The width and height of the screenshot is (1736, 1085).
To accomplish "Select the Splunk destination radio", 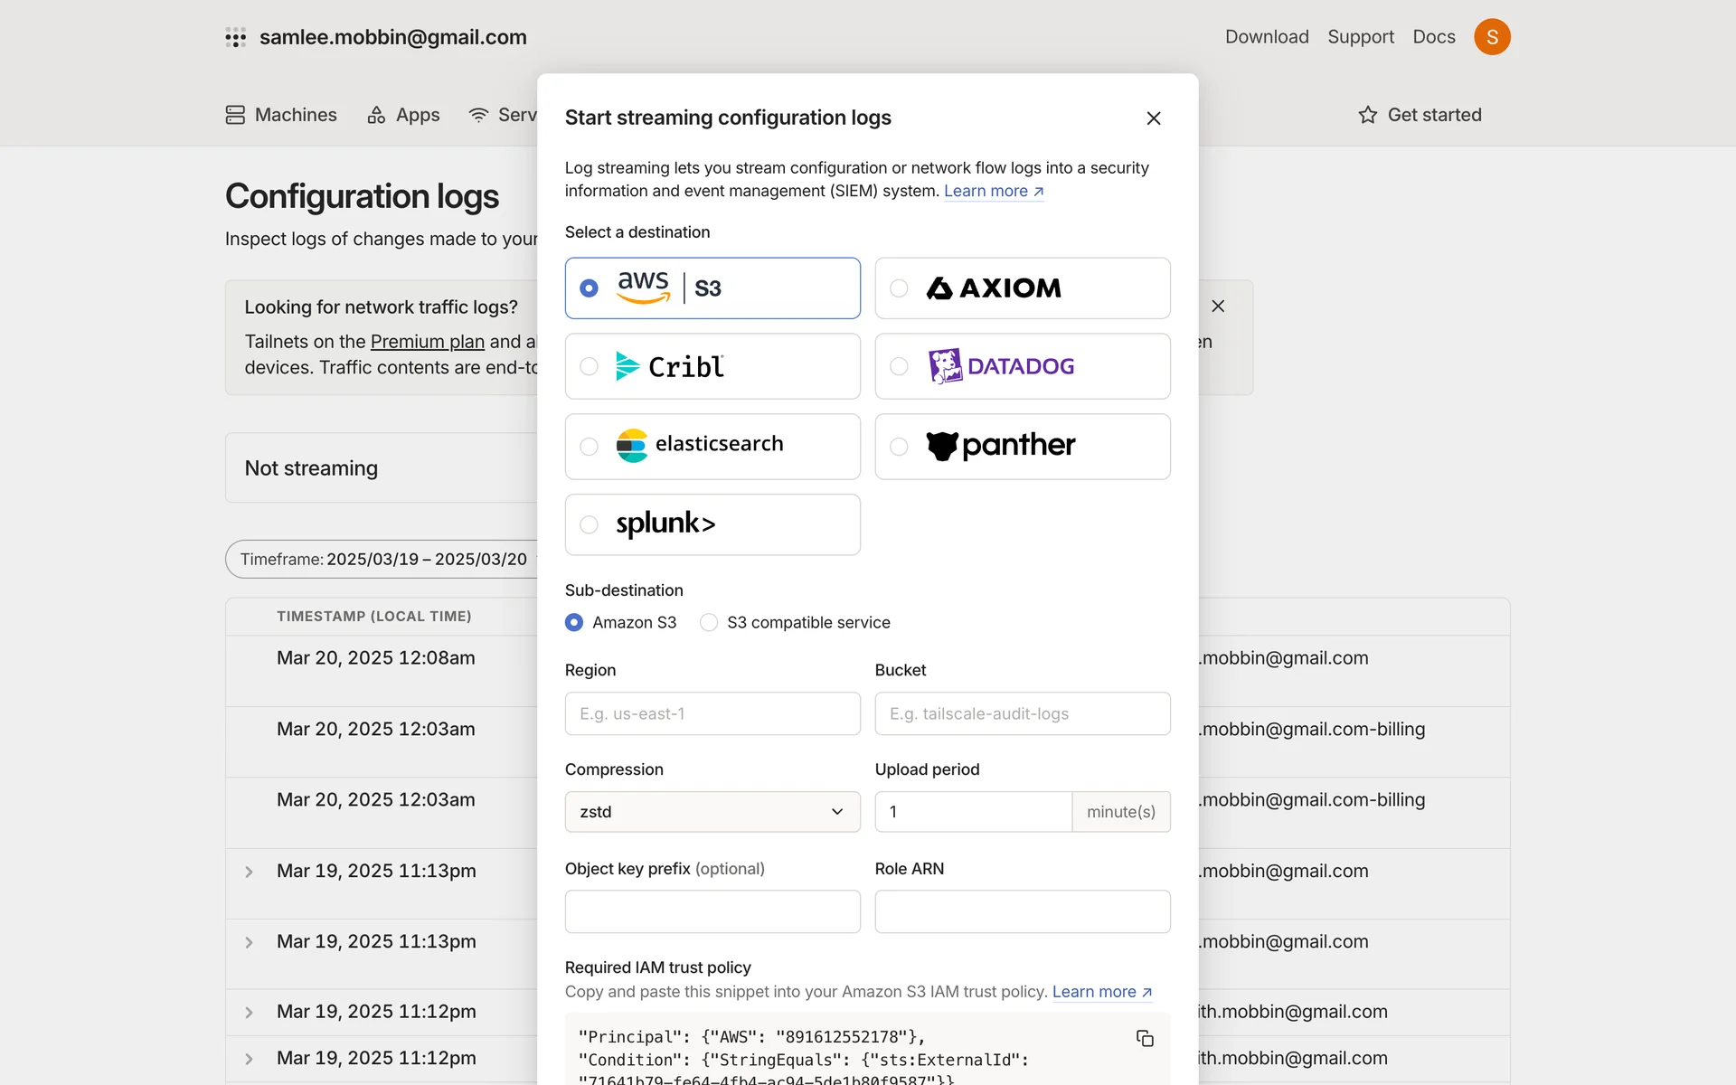I will click(x=590, y=524).
